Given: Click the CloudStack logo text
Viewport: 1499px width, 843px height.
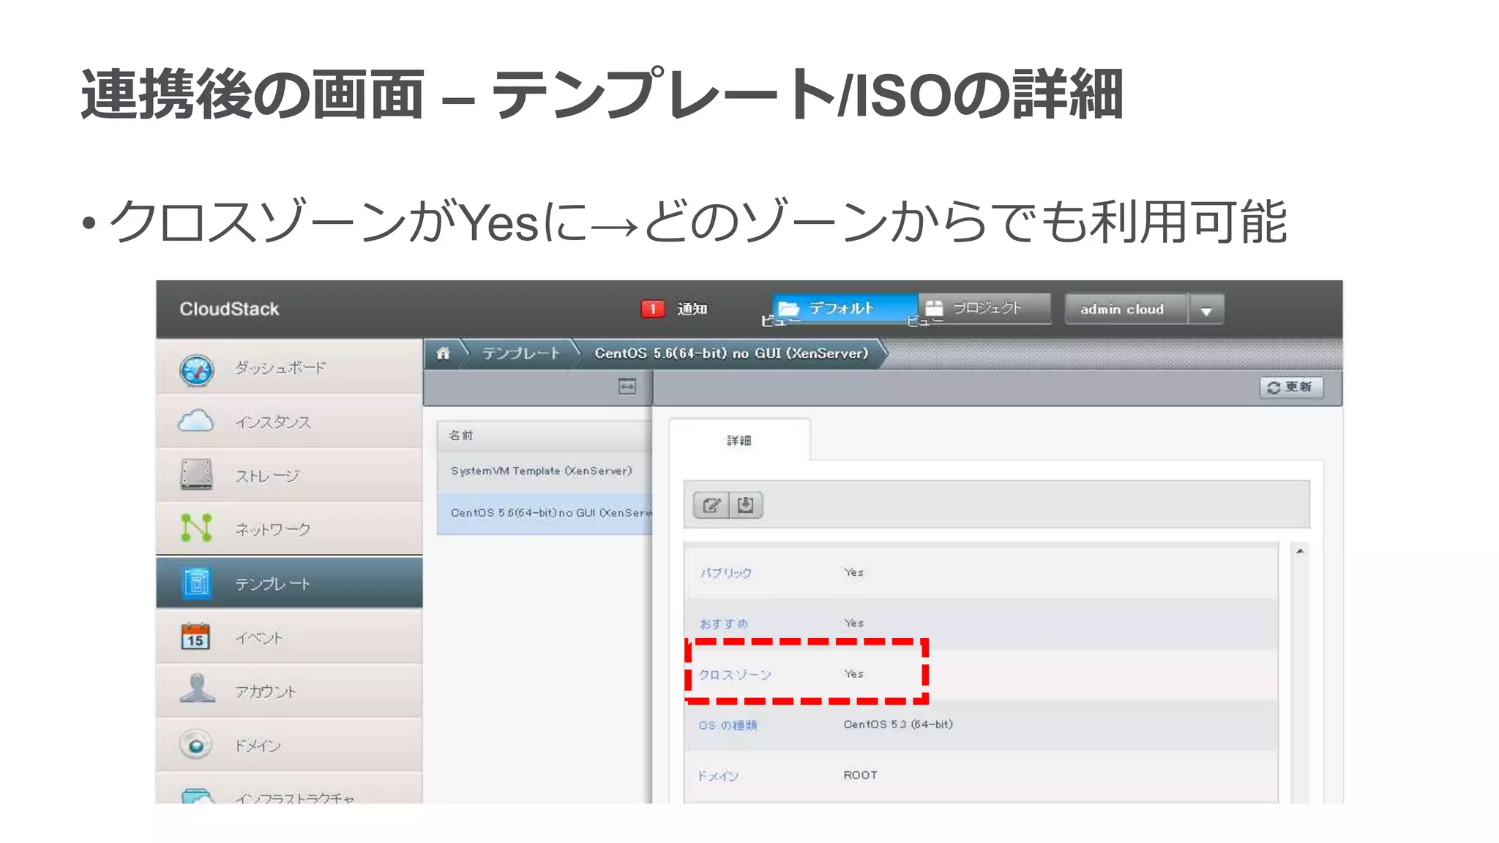Looking at the screenshot, I should (x=229, y=309).
